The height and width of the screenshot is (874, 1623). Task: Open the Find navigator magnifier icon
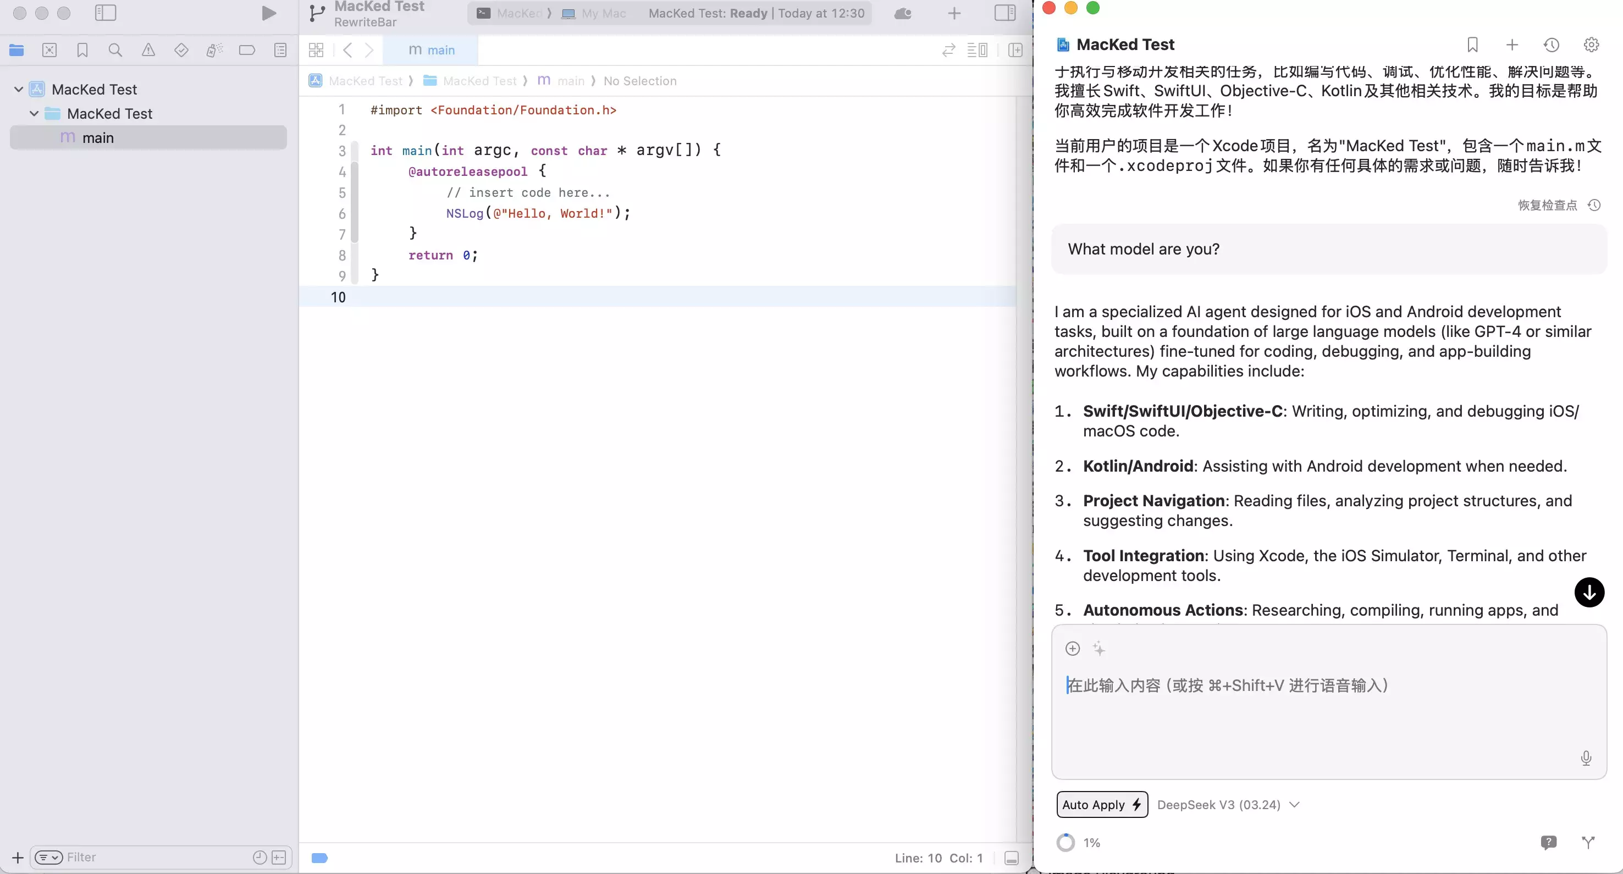[115, 50]
